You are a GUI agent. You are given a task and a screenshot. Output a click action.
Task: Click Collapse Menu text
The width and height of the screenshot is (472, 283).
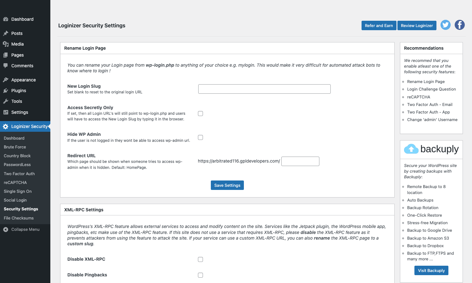pos(25,230)
